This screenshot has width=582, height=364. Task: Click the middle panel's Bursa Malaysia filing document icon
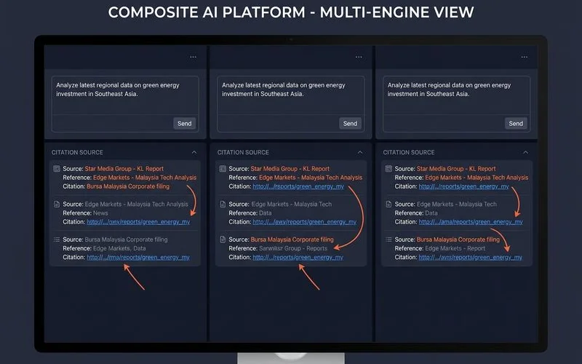(223, 240)
